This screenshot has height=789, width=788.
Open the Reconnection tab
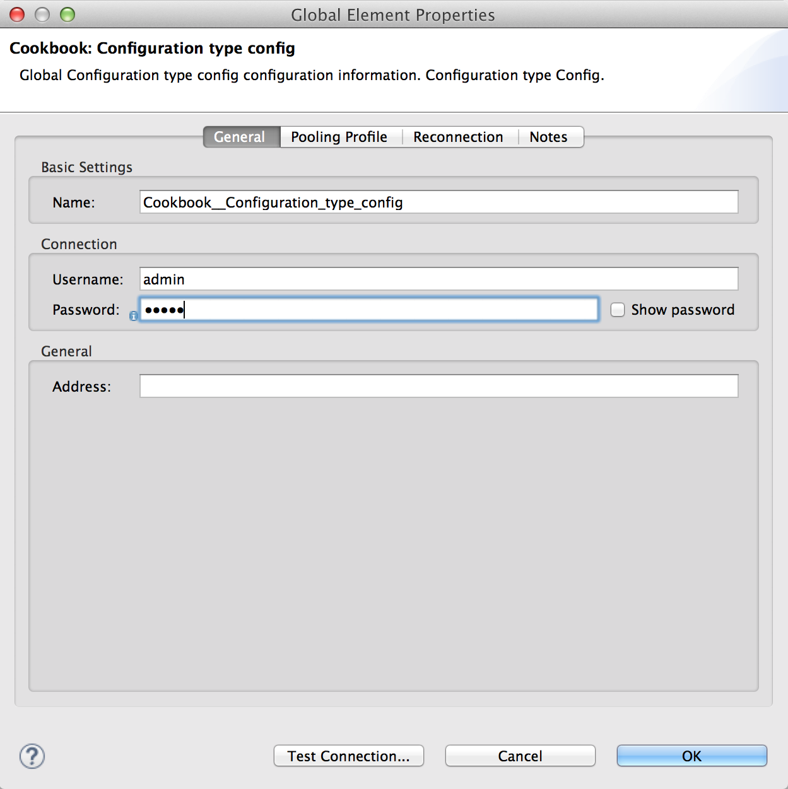[458, 137]
